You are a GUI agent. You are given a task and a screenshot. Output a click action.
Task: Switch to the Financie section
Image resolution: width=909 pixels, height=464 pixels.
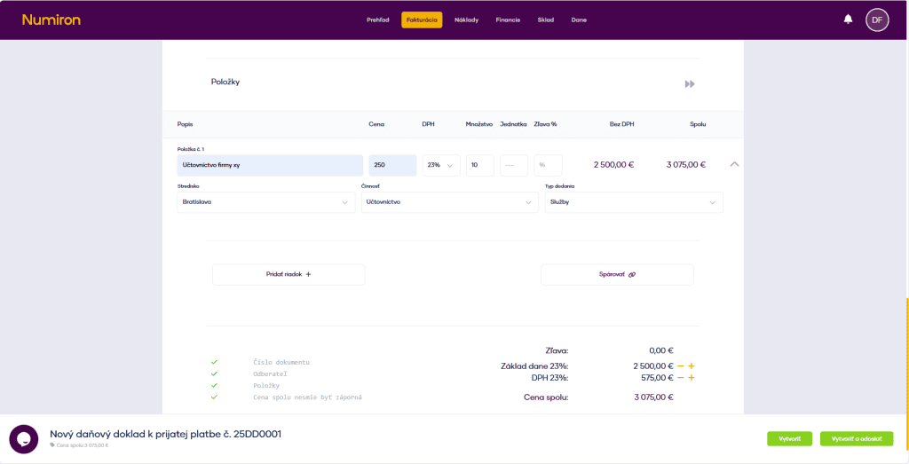point(508,20)
